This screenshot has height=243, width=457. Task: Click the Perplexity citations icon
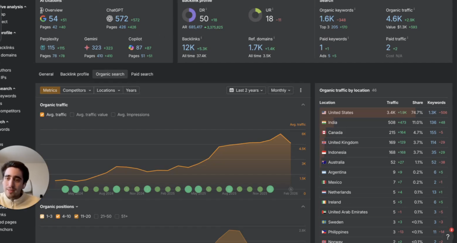coord(43,48)
